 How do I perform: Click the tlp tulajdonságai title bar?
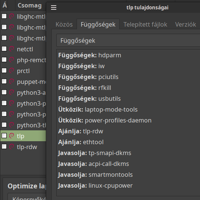[x=147, y=7]
